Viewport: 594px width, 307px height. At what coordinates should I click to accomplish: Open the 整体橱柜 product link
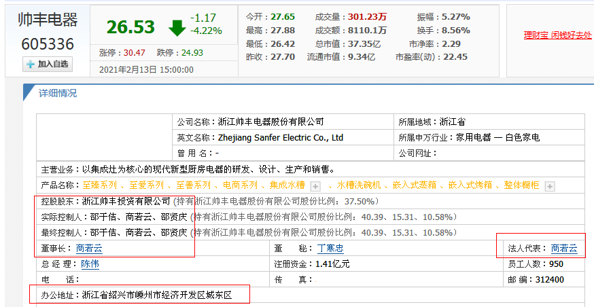coord(521,185)
